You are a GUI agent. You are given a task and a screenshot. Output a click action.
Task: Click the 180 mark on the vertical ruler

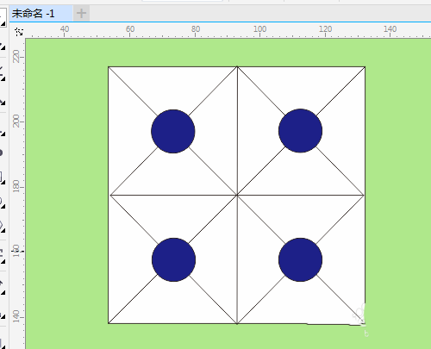pyautogui.click(x=16, y=186)
